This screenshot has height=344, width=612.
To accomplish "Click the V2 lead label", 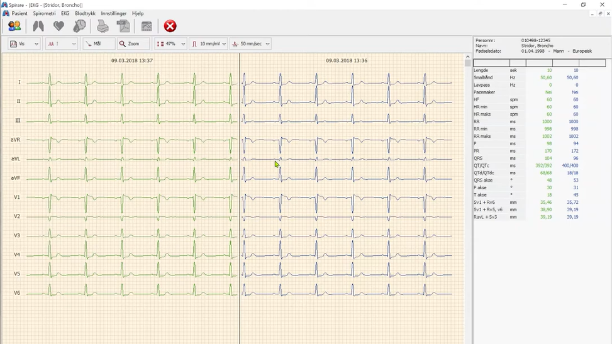I will [x=17, y=216].
